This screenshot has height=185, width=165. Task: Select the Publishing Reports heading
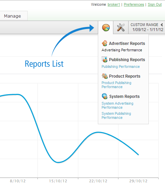coord(127,59)
